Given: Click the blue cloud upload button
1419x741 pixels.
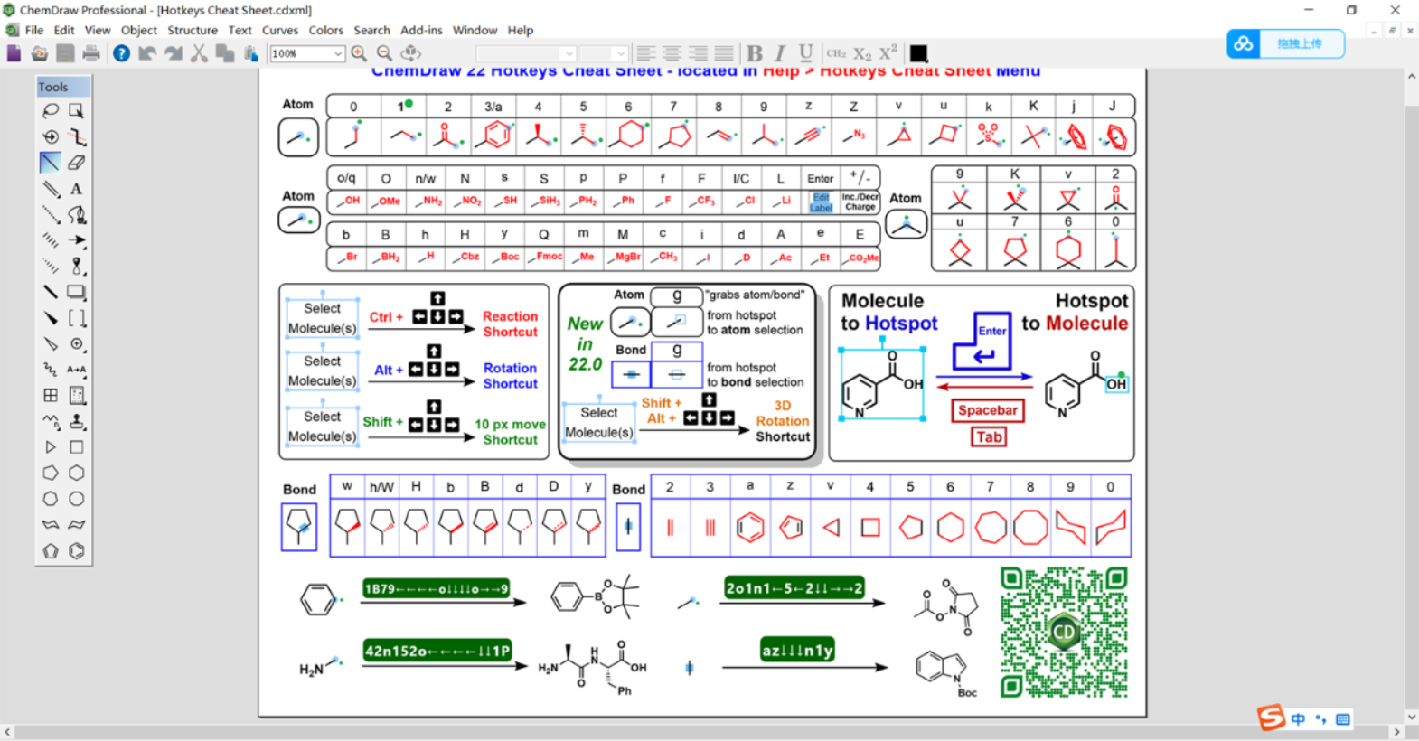Looking at the screenshot, I should click(1285, 43).
